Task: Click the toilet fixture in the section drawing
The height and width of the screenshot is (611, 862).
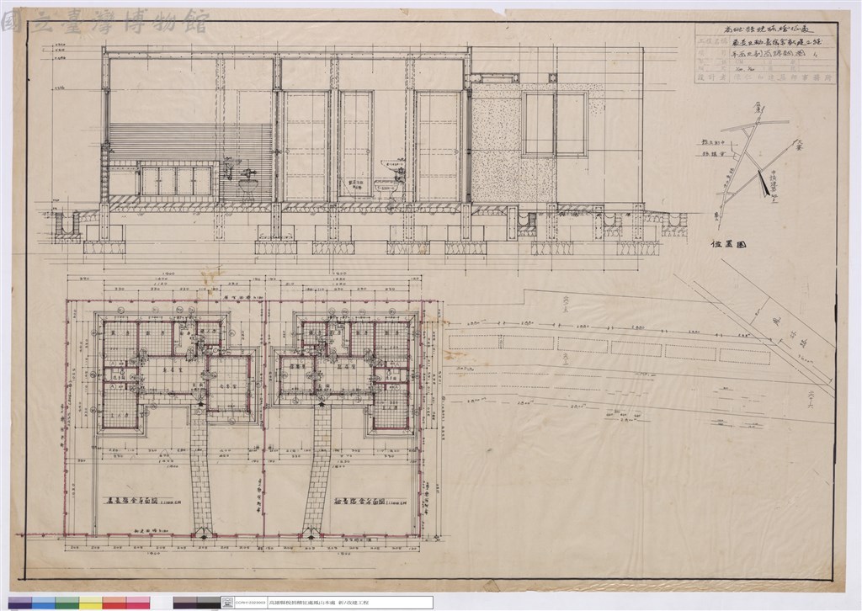Action: point(386,193)
